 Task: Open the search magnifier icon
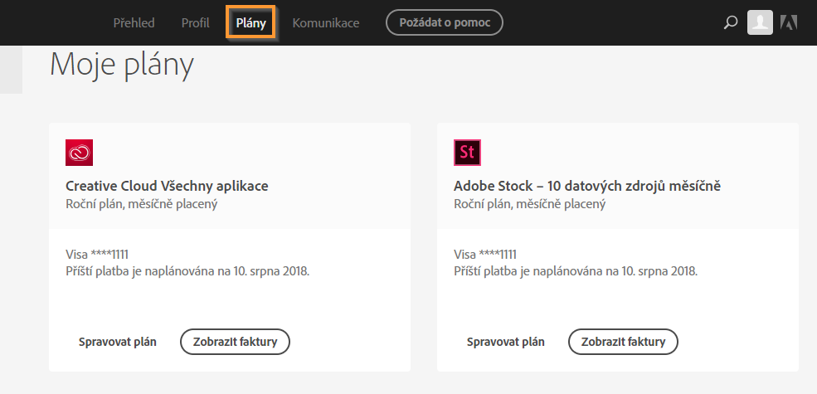tap(731, 23)
